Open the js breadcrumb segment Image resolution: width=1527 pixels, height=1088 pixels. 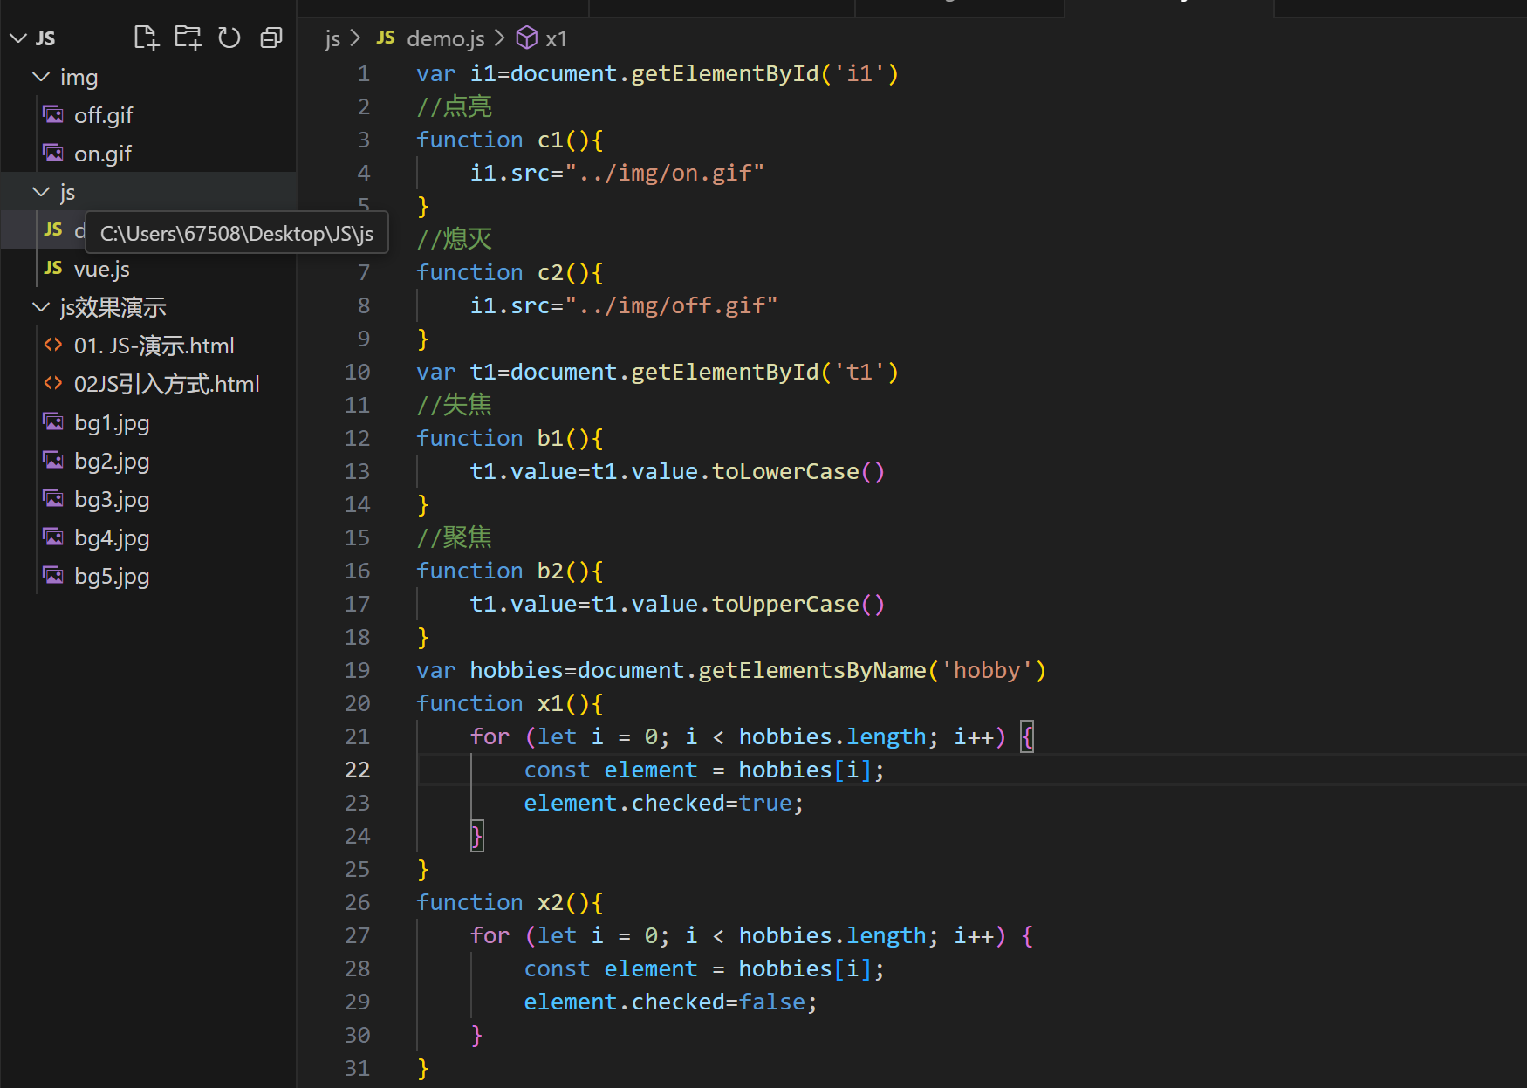tap(332, 38)
